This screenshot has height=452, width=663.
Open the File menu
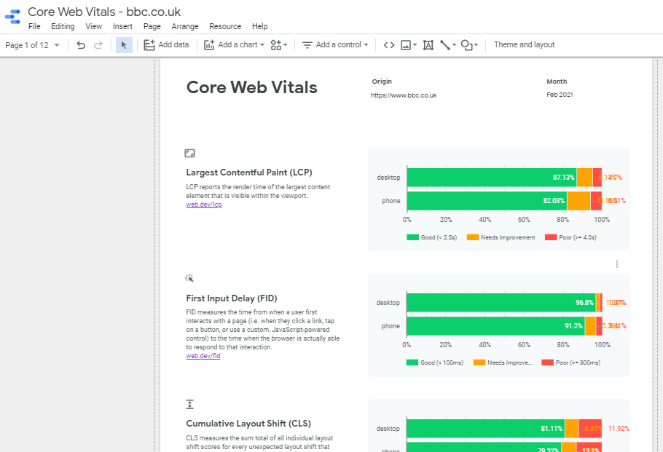(34, 26)
